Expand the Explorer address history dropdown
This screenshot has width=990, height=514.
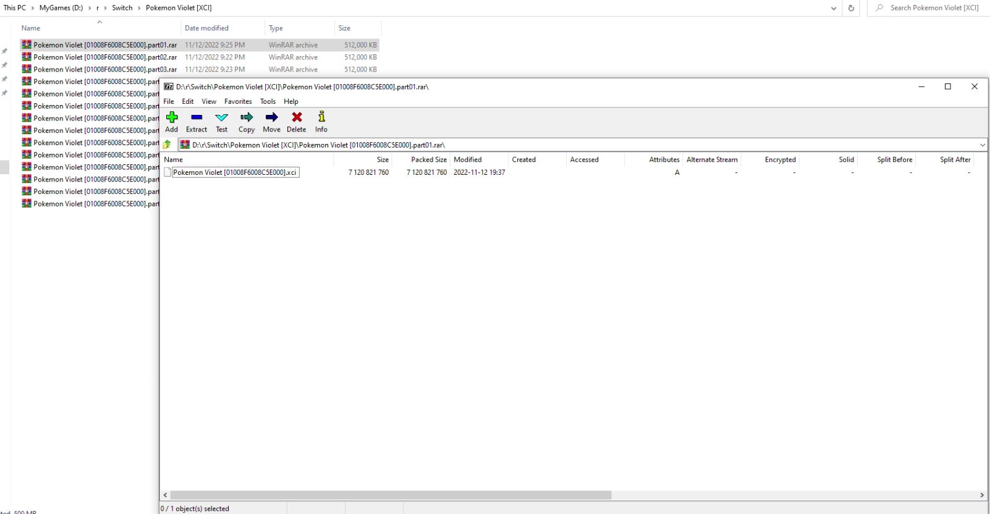[834, 8]
